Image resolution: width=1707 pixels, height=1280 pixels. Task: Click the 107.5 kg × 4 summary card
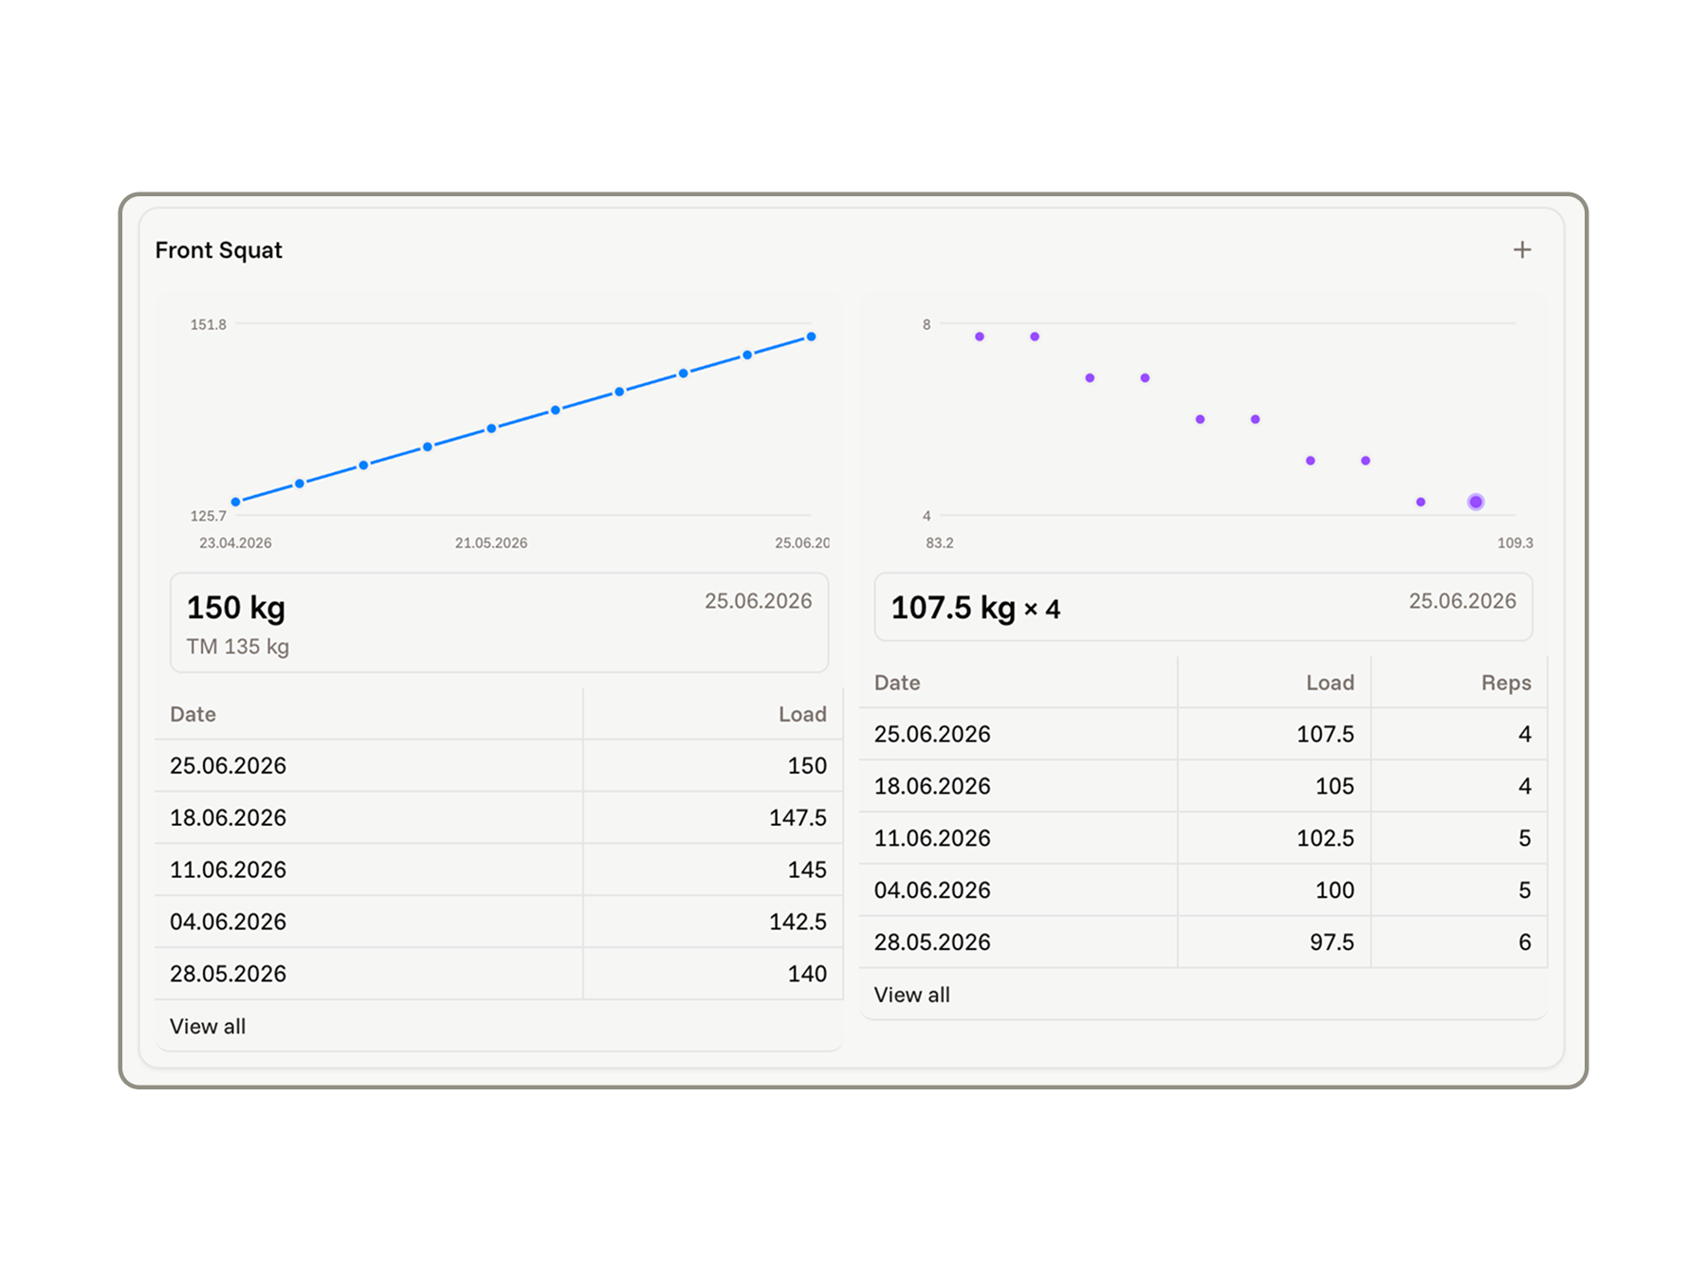click(x=1203, y=607)
